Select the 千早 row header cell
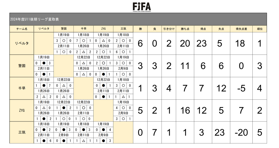 tap(22, 88)
